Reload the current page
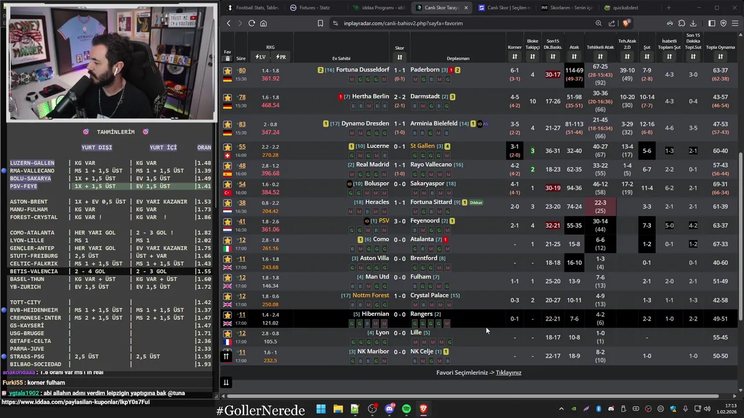744x418 pixels. click(x=252, y=23)
